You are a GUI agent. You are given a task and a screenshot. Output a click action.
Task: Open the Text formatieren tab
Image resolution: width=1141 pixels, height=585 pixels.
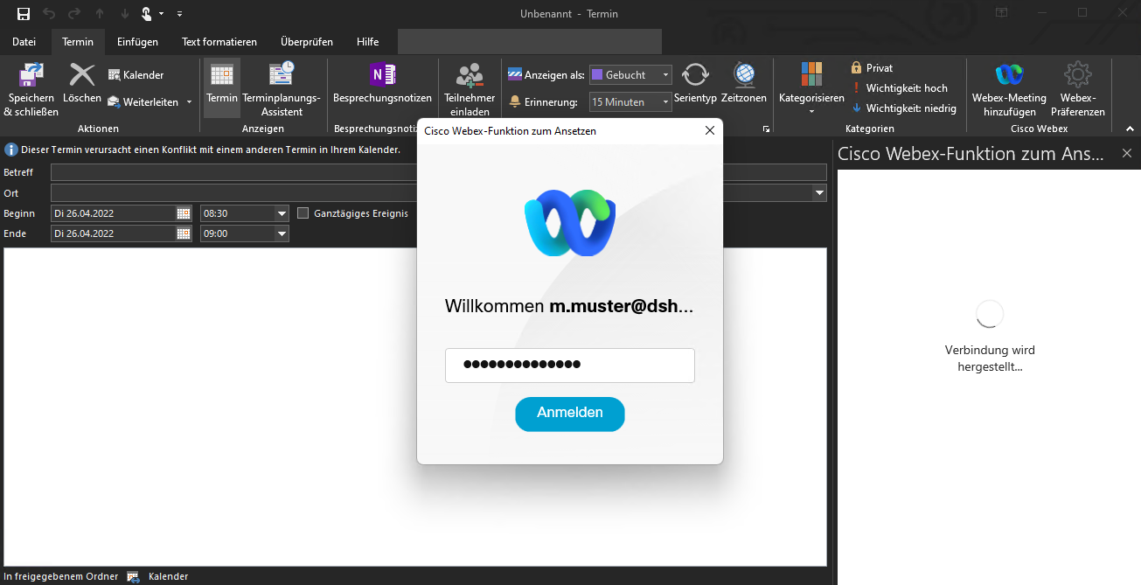(219, 42)
